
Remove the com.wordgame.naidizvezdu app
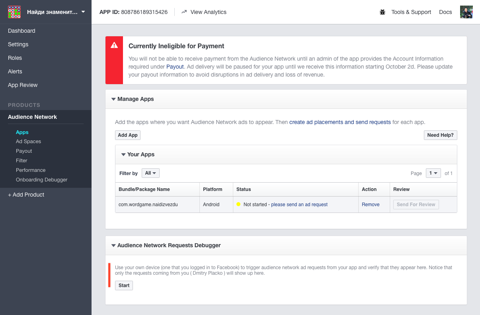tap(371, 205)
